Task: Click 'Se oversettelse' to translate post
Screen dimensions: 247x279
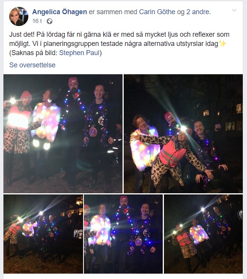Action: pos(32,65)
